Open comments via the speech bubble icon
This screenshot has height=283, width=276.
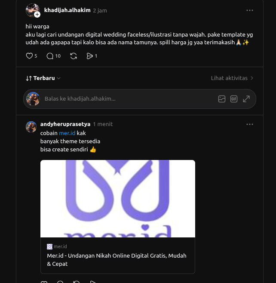click(50, 56)
